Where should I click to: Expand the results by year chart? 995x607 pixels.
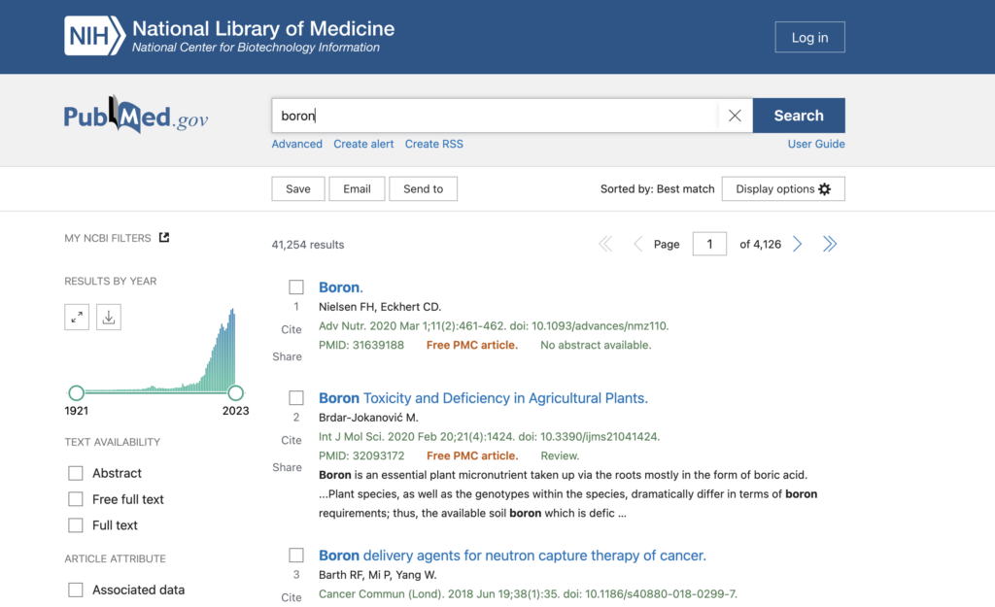(77, 318)
